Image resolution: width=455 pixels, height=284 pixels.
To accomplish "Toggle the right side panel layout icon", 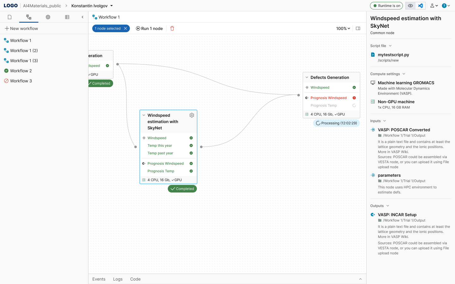I will pyautogui.click(x=358, y=28).
